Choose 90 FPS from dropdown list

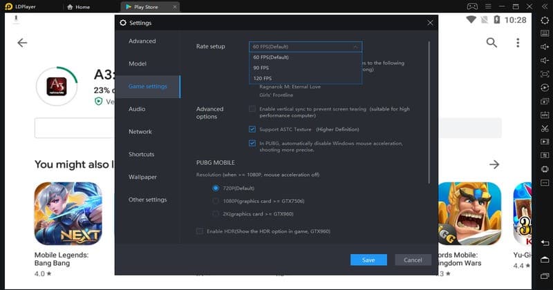click(306, 68)
